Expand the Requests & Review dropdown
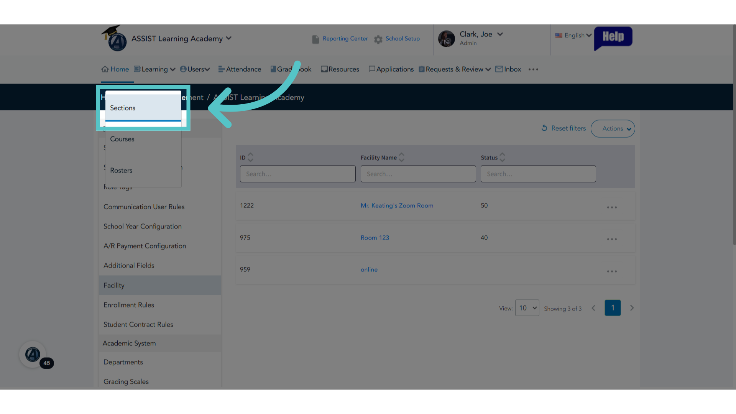Screen dimensions: 736x414 488,69
